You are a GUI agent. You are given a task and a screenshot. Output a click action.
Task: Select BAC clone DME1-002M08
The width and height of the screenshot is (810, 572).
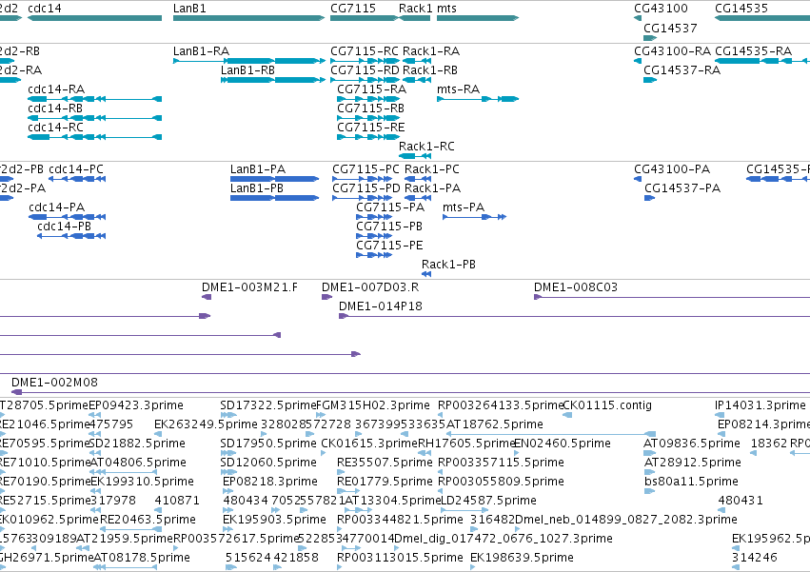[x=410, y=392]
